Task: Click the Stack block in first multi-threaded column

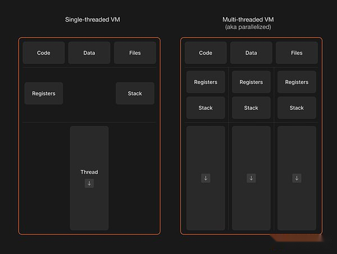Action: point(206,108)
